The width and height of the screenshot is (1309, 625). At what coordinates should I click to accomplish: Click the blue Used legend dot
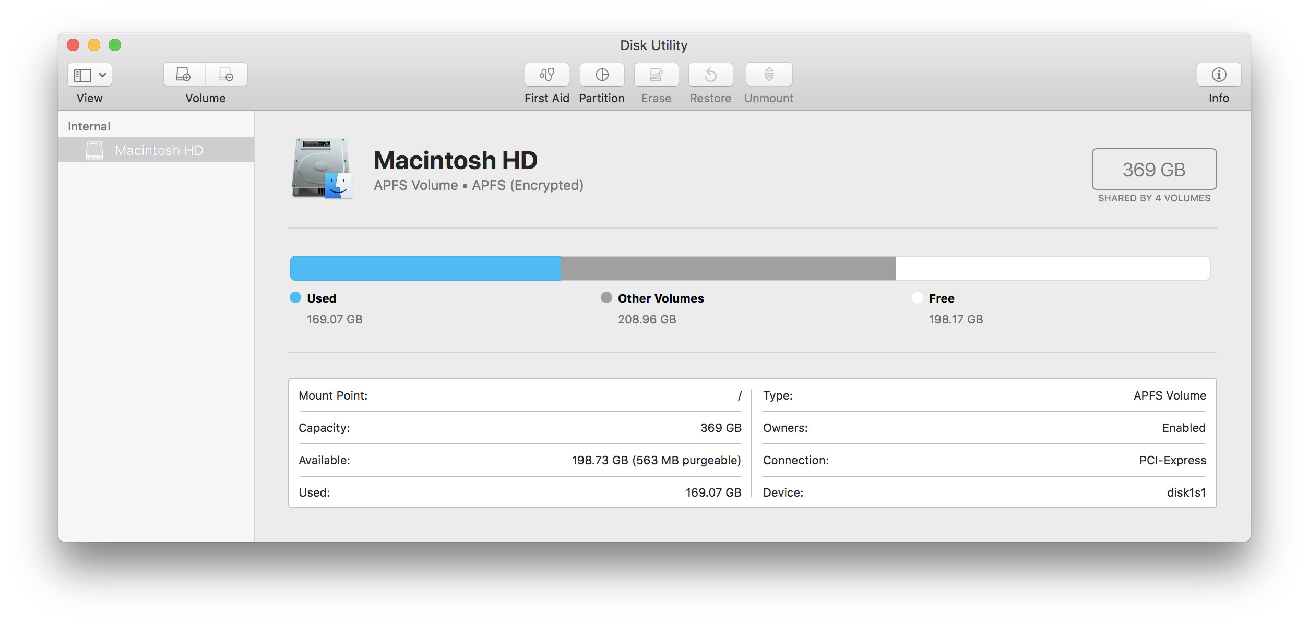[295, 298]
